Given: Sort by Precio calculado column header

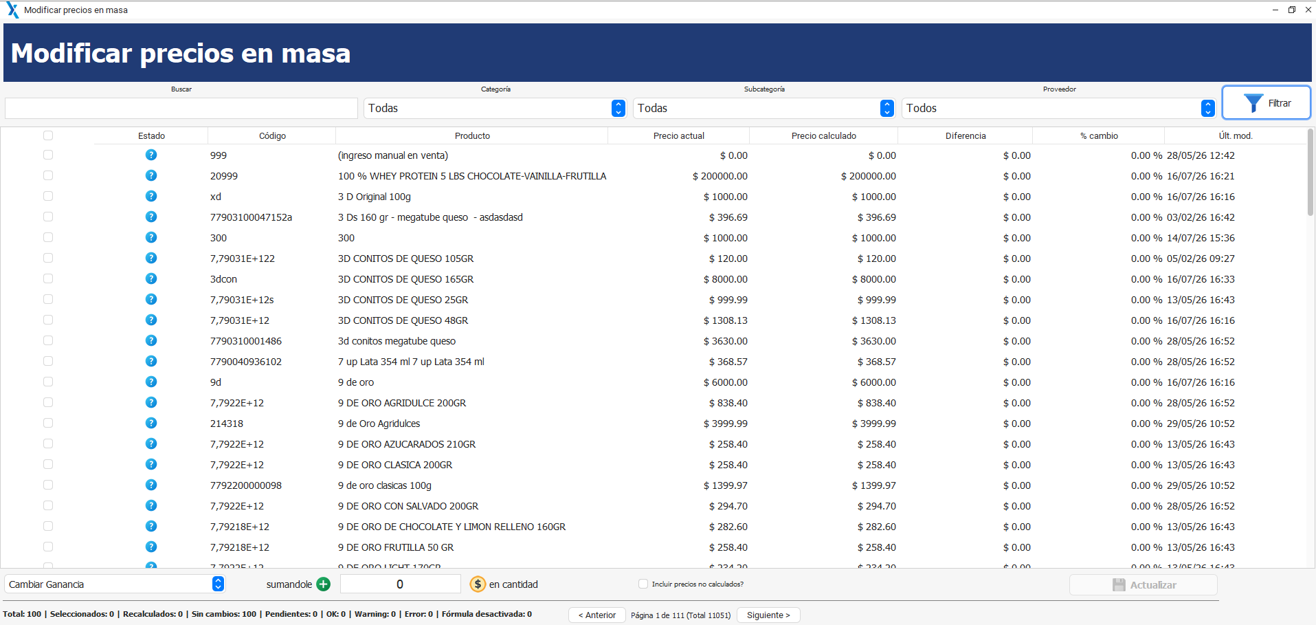Looking at the screenshot, I should 824,136.
